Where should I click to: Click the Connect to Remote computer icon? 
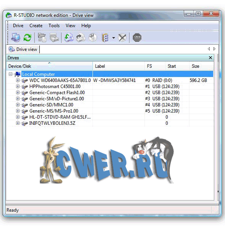(16, 38)
